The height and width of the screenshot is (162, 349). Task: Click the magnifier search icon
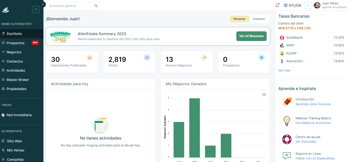tap(96, 6)
